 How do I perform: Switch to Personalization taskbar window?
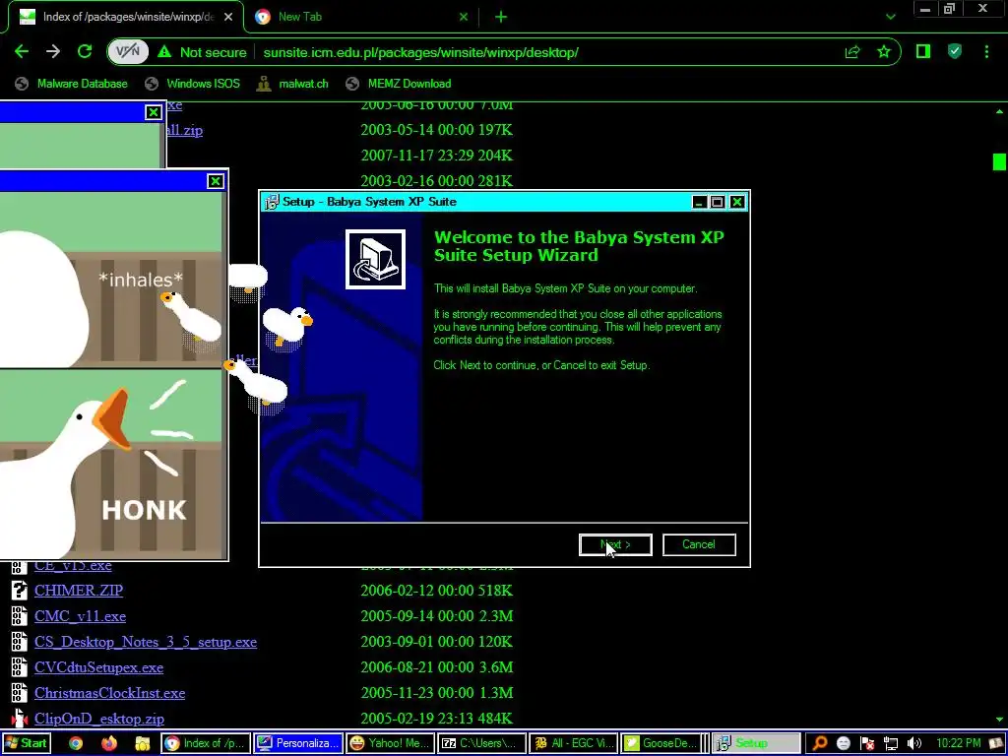pos(297,743)
